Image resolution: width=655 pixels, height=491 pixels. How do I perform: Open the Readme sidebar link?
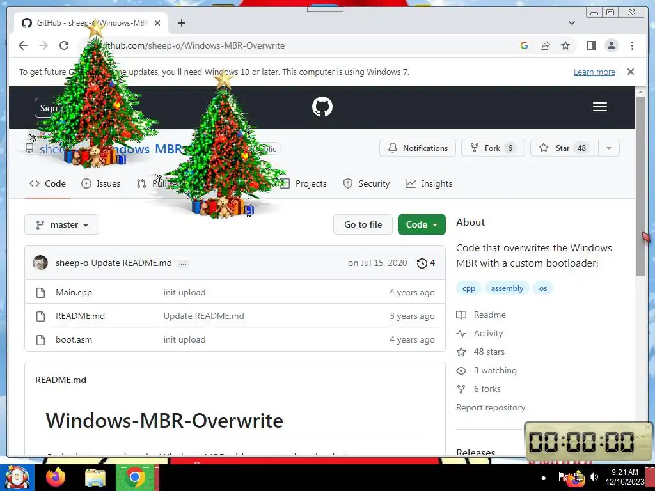(481, 315)
